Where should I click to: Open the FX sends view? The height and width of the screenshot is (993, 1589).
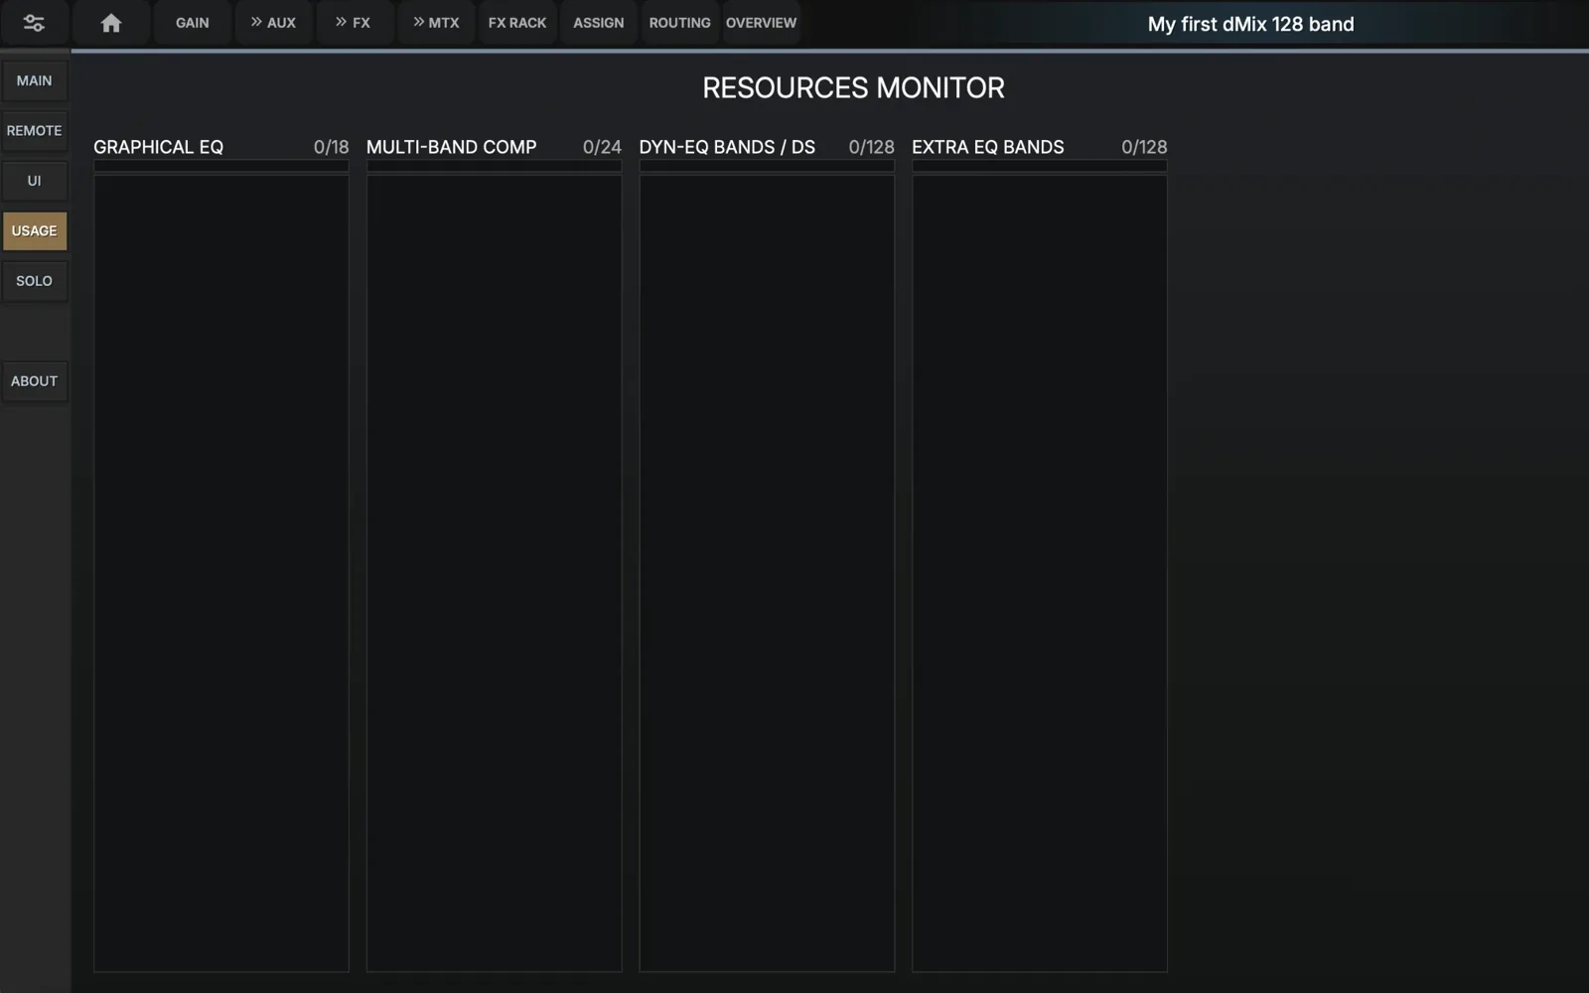click(x=355, y=23)
